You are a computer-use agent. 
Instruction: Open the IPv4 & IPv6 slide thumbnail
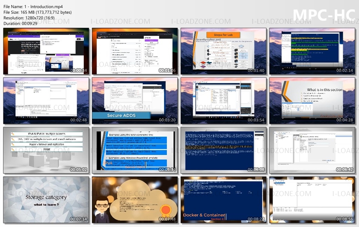pos(46,150)
